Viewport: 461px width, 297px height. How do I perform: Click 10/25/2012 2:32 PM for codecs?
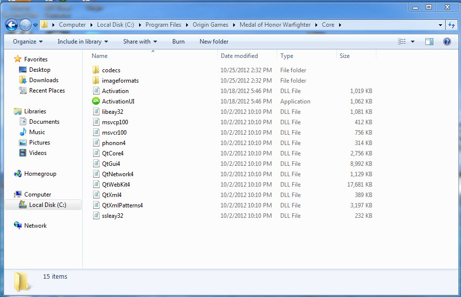[246, 70]
